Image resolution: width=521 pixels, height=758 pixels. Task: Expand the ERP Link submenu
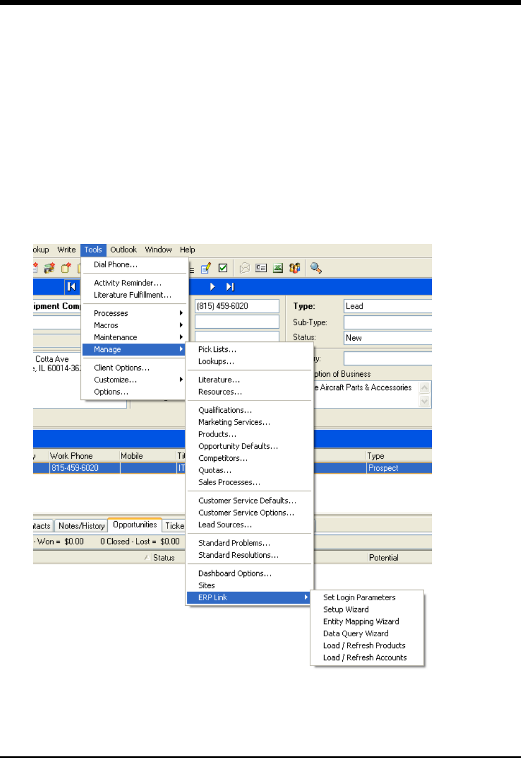(x=249, y=598)
